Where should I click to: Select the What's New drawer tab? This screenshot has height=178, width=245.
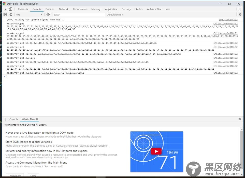pyautogui.click(x=28, y=119)
